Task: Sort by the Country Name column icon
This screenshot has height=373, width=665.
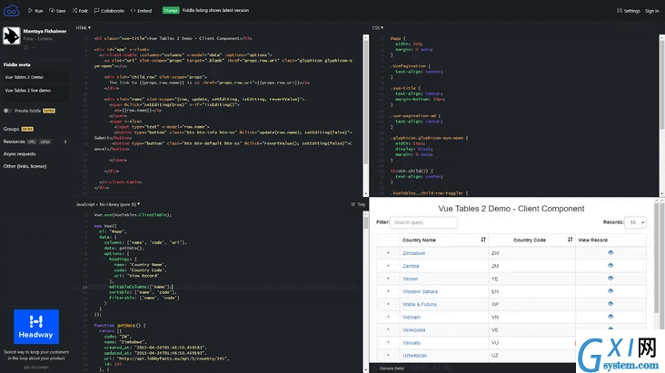Action: [483, 240]
